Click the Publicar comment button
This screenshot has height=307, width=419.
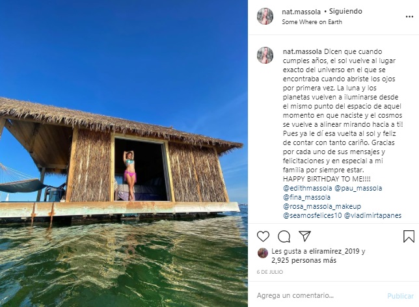[400, 296]
